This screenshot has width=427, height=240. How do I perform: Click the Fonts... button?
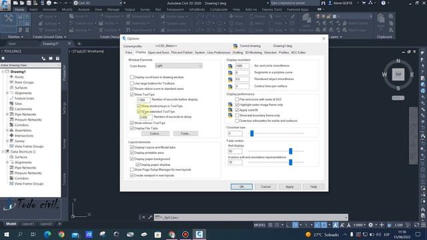point(185,133)
